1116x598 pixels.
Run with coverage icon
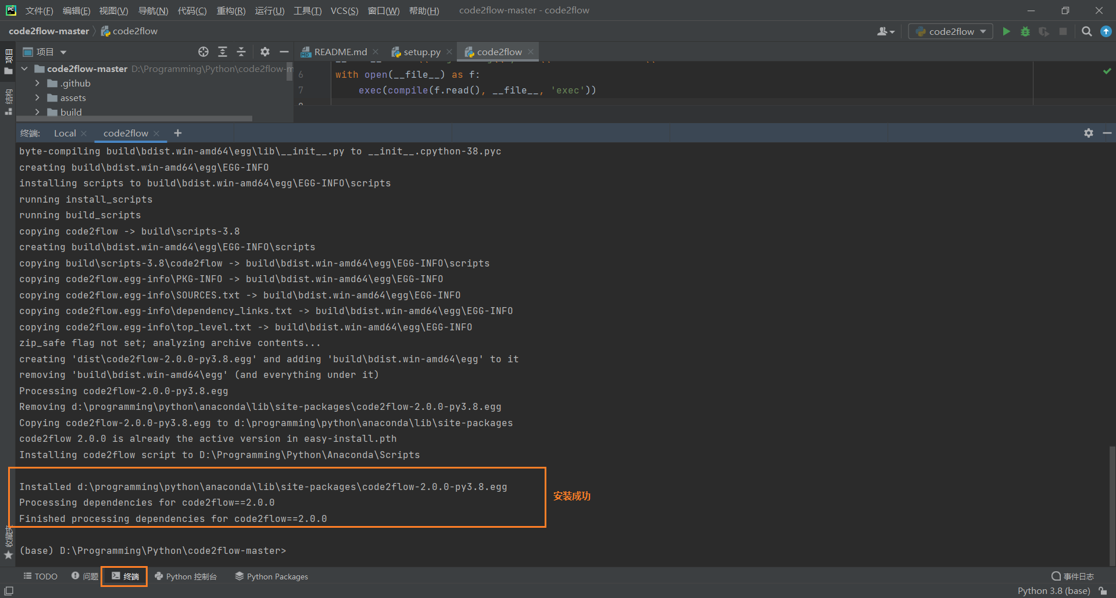[1044, 31]
